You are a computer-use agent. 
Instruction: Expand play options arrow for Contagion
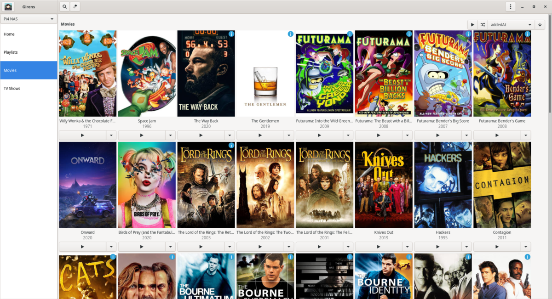tap(526, 247)
